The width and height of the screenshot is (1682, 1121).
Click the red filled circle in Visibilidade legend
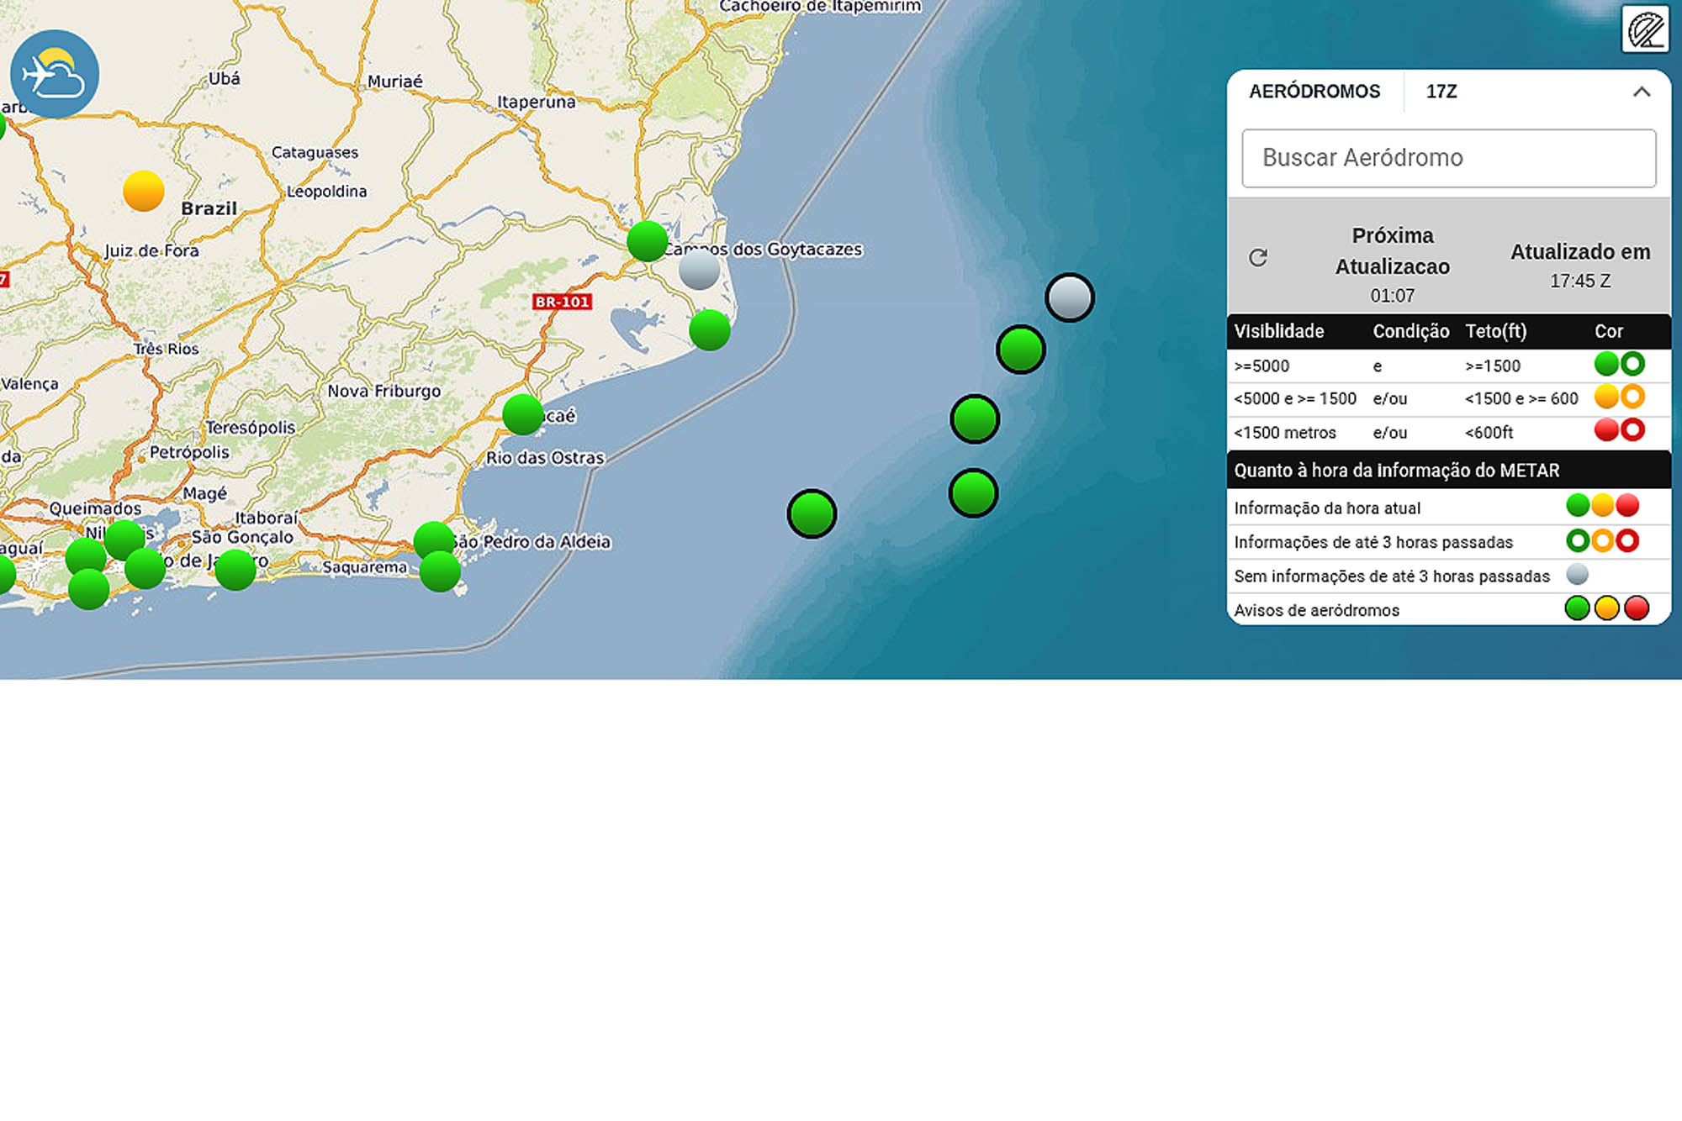pos(1605,430)
